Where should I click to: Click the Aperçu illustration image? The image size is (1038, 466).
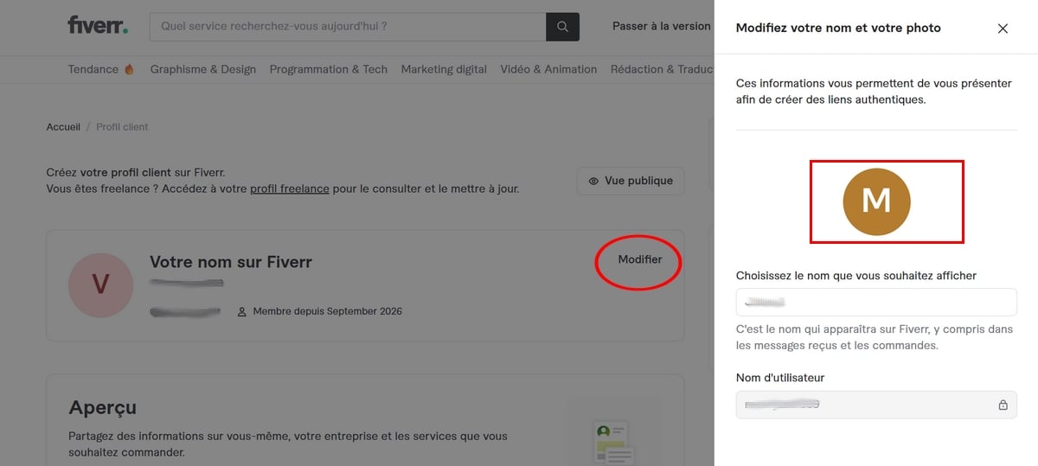[x=613, y=431]
